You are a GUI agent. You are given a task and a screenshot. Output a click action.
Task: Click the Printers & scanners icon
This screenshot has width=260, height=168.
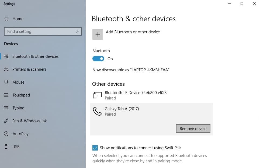[6, 69]
